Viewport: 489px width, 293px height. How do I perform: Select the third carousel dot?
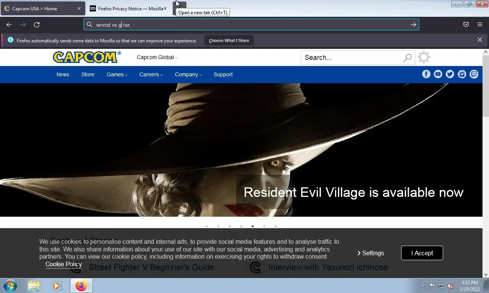point(230,226)
